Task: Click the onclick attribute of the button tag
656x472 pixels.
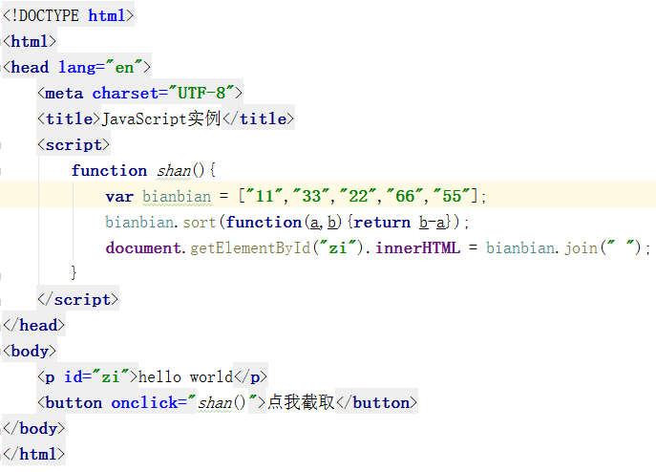Action: [144, 402]
